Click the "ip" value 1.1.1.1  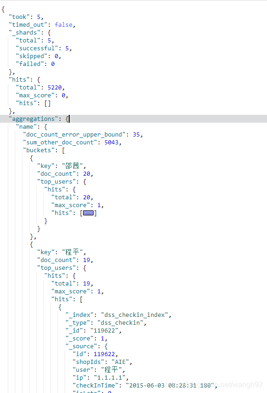(x=110, y=377)
